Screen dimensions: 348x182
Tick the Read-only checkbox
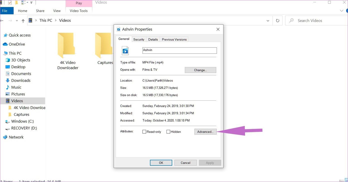coord(144,132)
